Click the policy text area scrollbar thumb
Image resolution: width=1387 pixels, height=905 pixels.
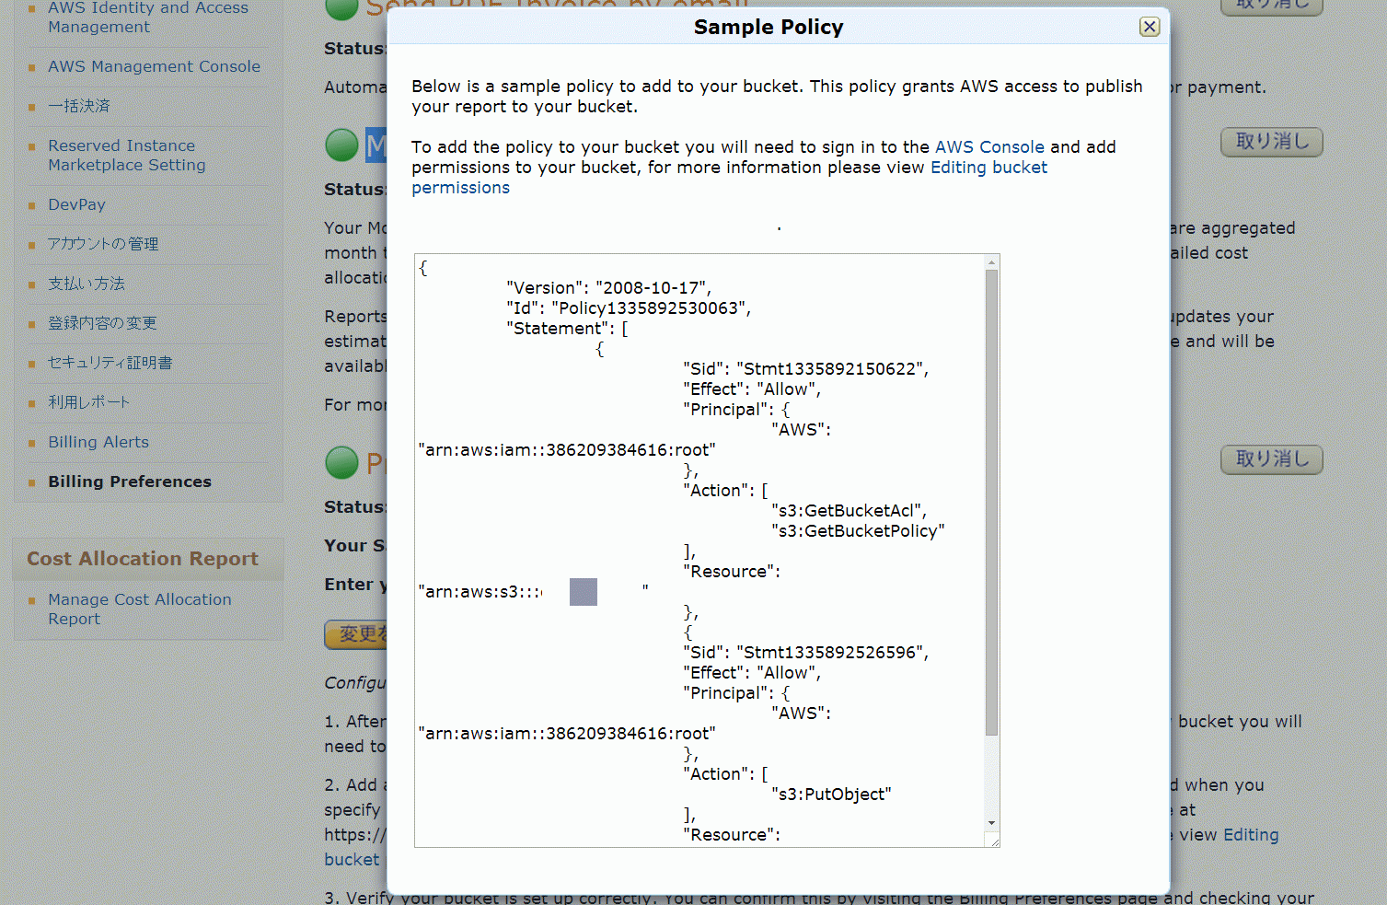click(991, 503)
